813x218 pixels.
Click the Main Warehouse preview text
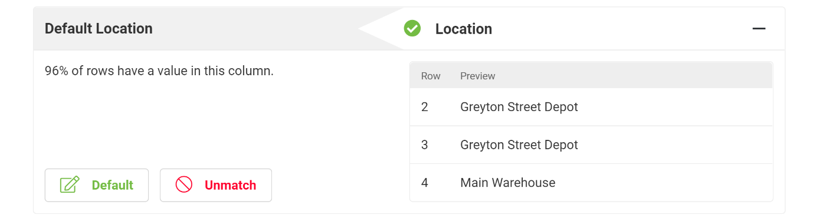click(508, 182)
